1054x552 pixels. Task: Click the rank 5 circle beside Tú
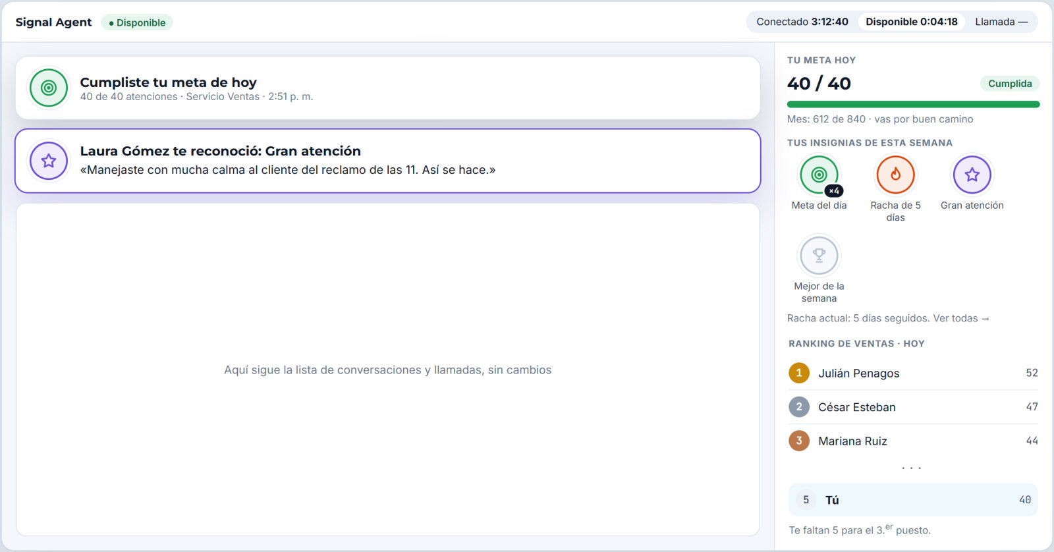806,500
